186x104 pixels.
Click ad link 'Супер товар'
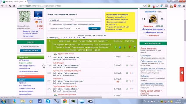(x=146, y=56)
